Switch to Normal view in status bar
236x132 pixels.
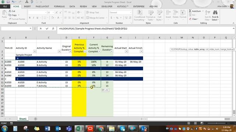click(x=188, y=123)
